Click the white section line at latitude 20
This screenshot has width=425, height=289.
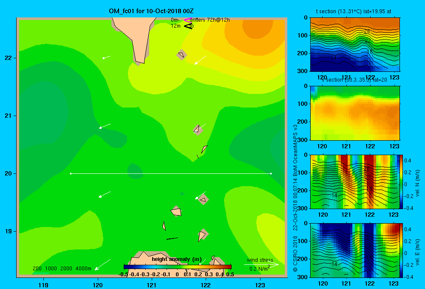(171, 173)
